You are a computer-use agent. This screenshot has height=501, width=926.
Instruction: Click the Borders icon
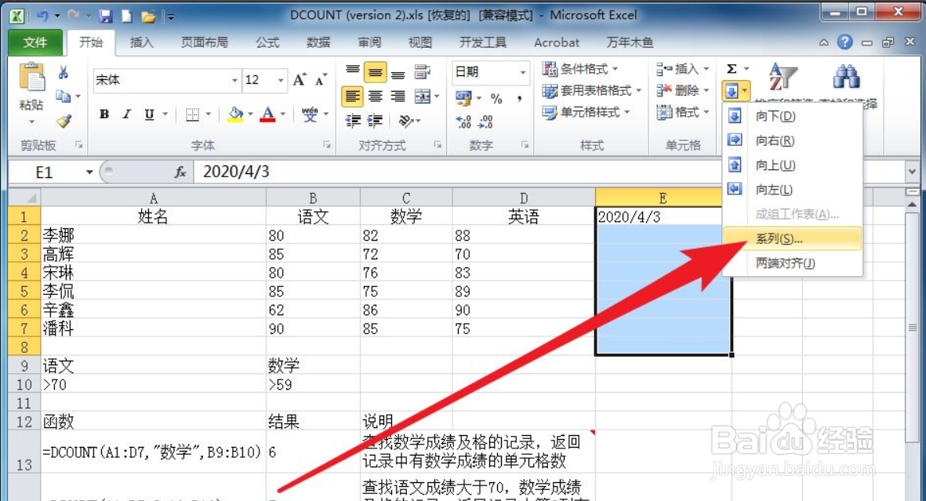tap(193, 114)
